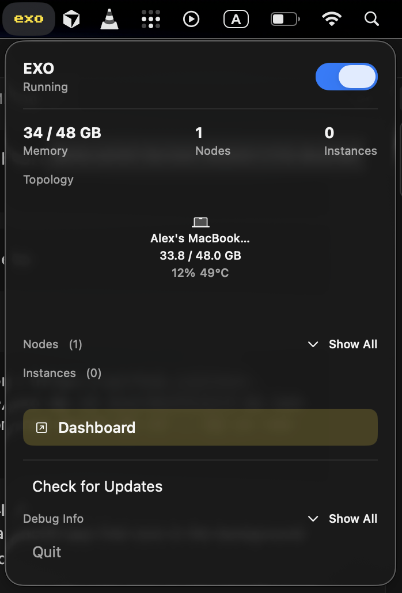Select Alex's MacBook node in the Topology

200,238
